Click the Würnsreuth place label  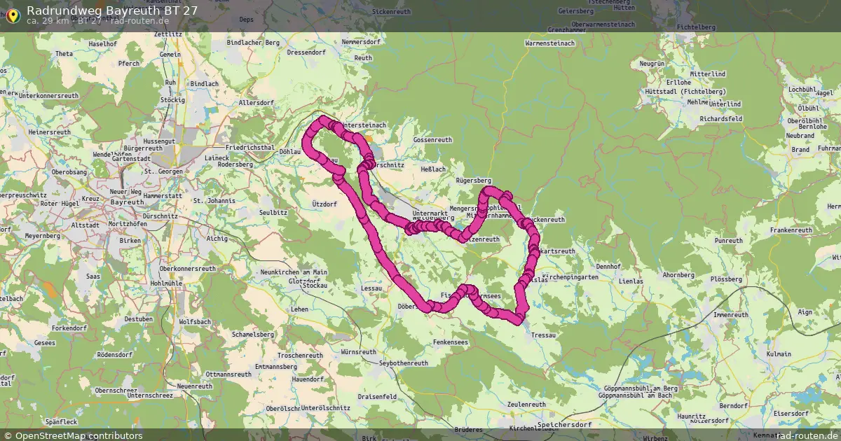[358, 351]
